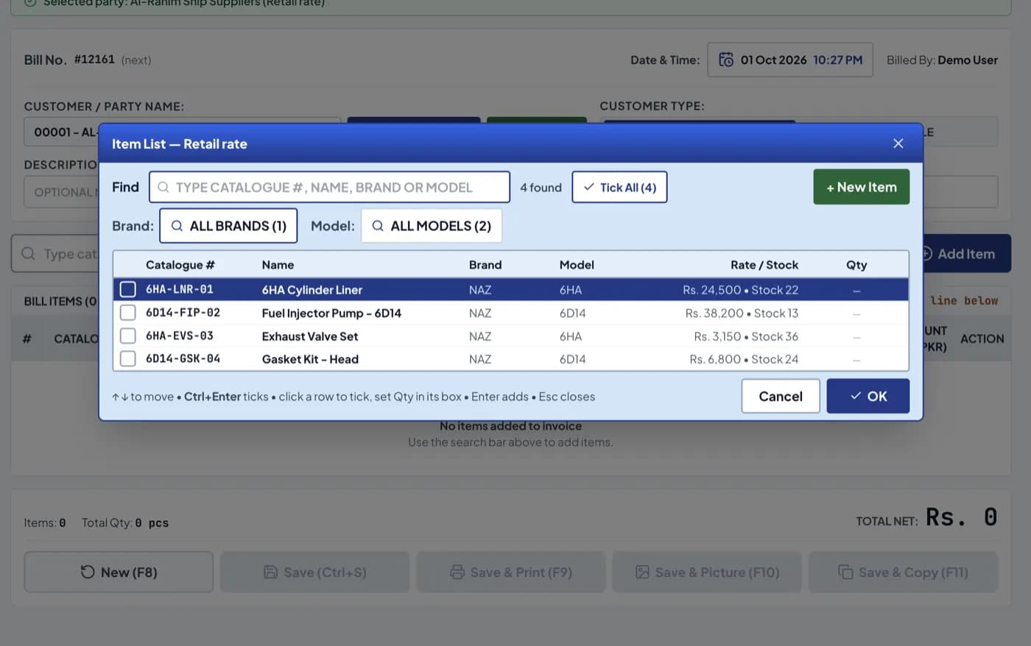Click the date and time field
This screenshot has height=646, width=1031.
[790, 60]
